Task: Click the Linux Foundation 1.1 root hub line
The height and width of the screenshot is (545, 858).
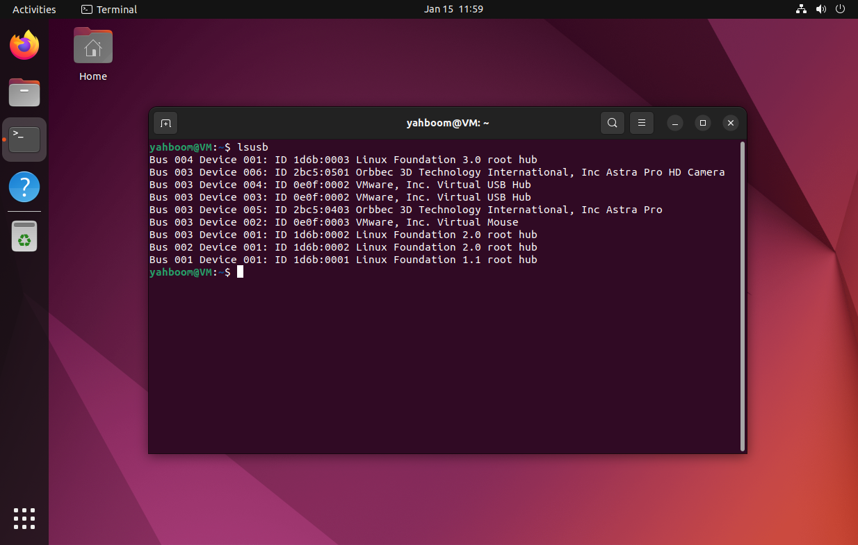Action: click(343, 260)
